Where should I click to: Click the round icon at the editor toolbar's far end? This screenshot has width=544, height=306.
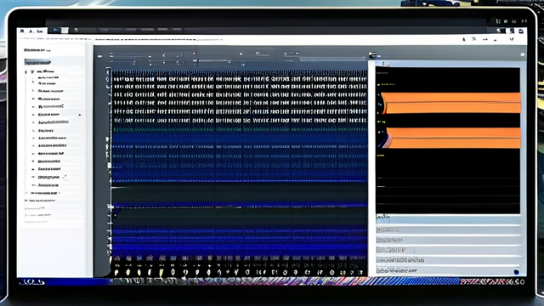click(x=523, y=54)
